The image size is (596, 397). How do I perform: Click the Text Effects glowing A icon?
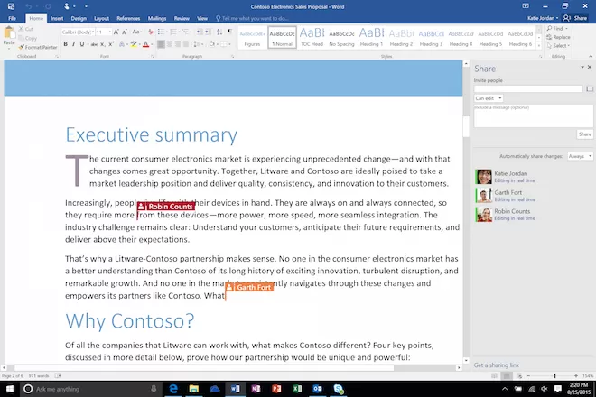(122, 44)
